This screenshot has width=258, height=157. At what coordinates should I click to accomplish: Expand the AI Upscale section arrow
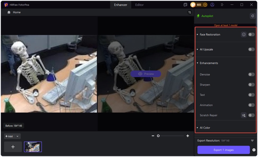[x=197, y=49]
